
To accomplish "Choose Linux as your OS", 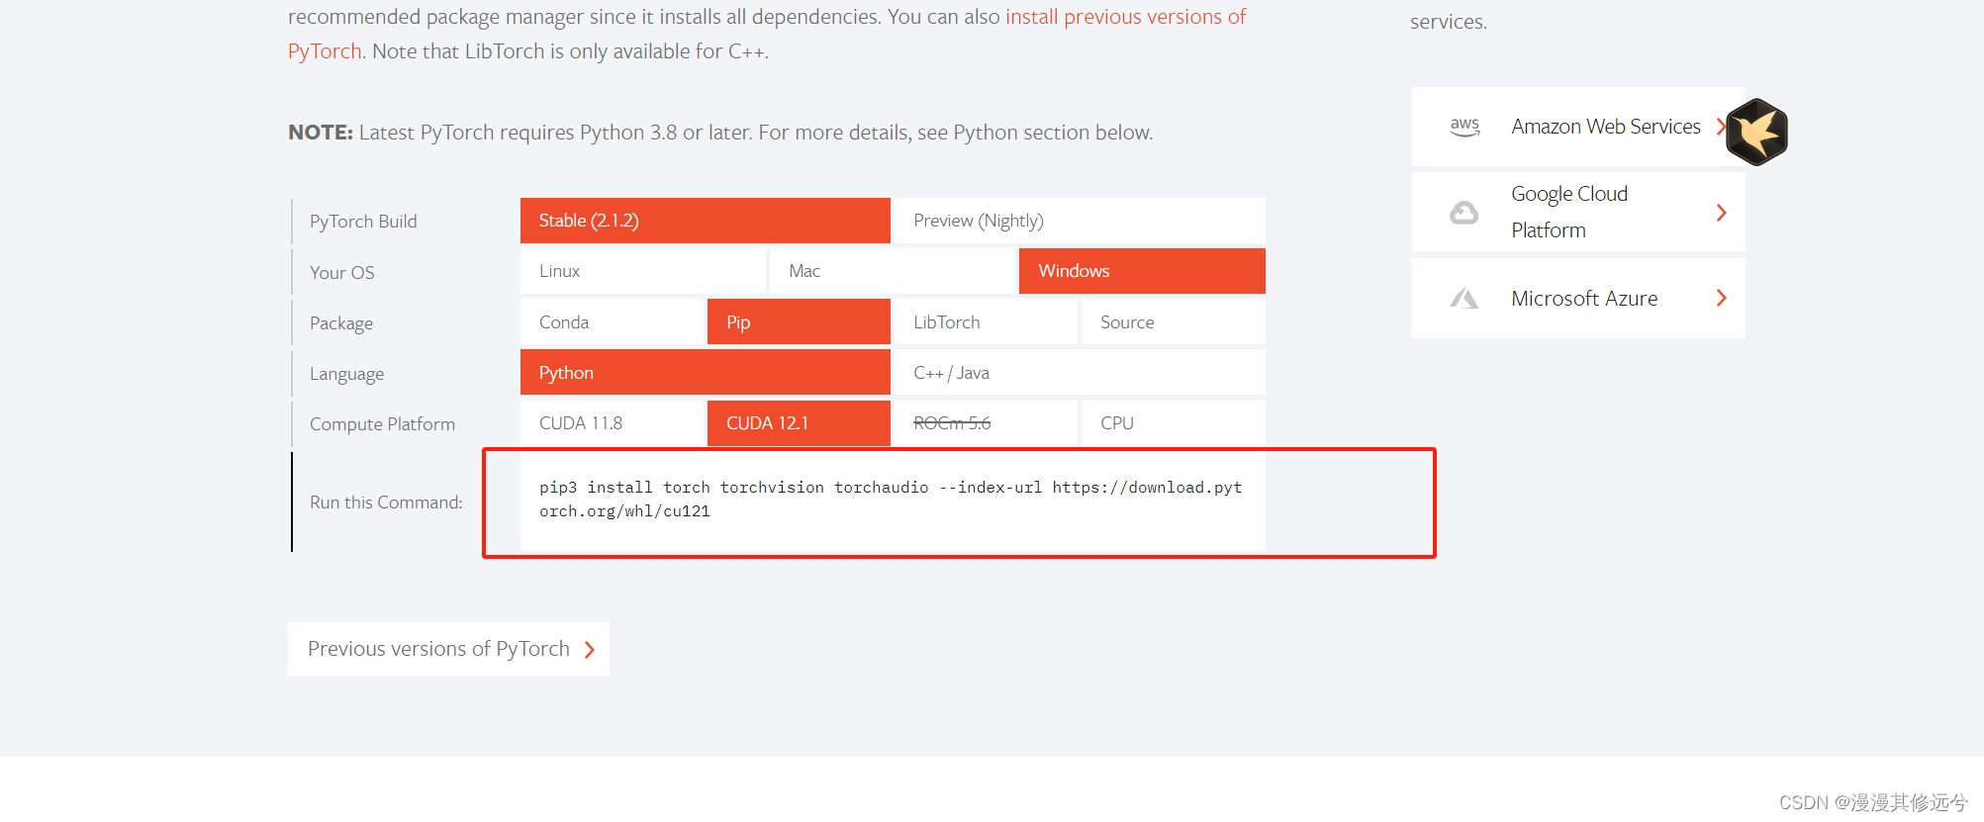I will point(642,271).
